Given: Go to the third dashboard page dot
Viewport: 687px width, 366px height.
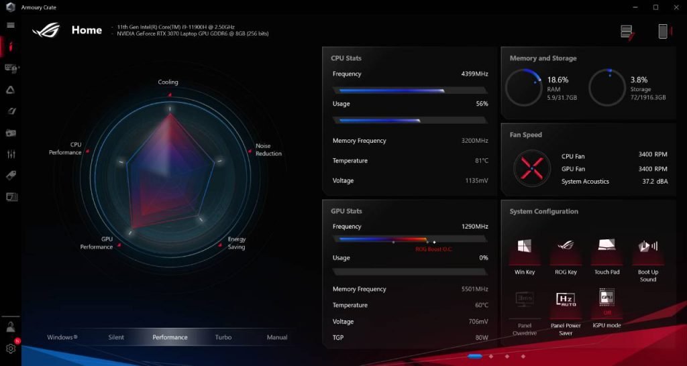Looking at the screenshot, I should (507, 357).
